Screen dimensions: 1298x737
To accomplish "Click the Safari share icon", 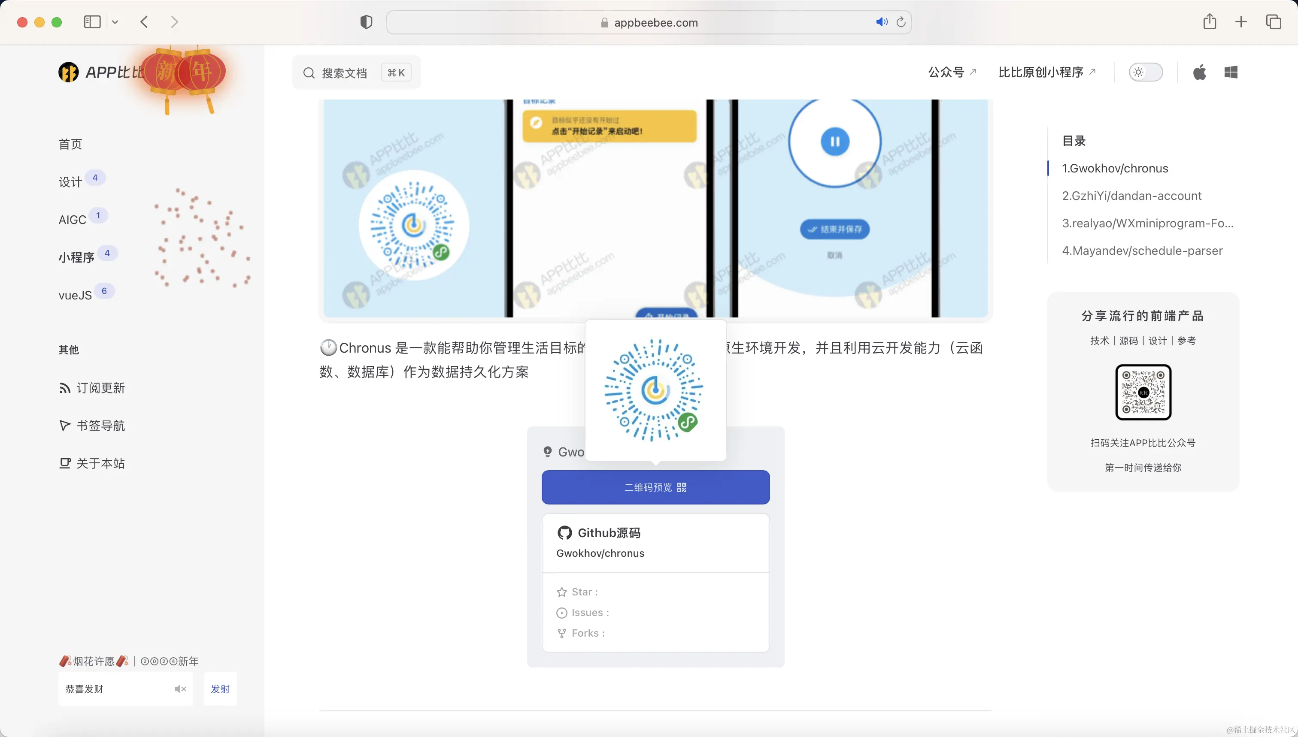I will 1210,22.
